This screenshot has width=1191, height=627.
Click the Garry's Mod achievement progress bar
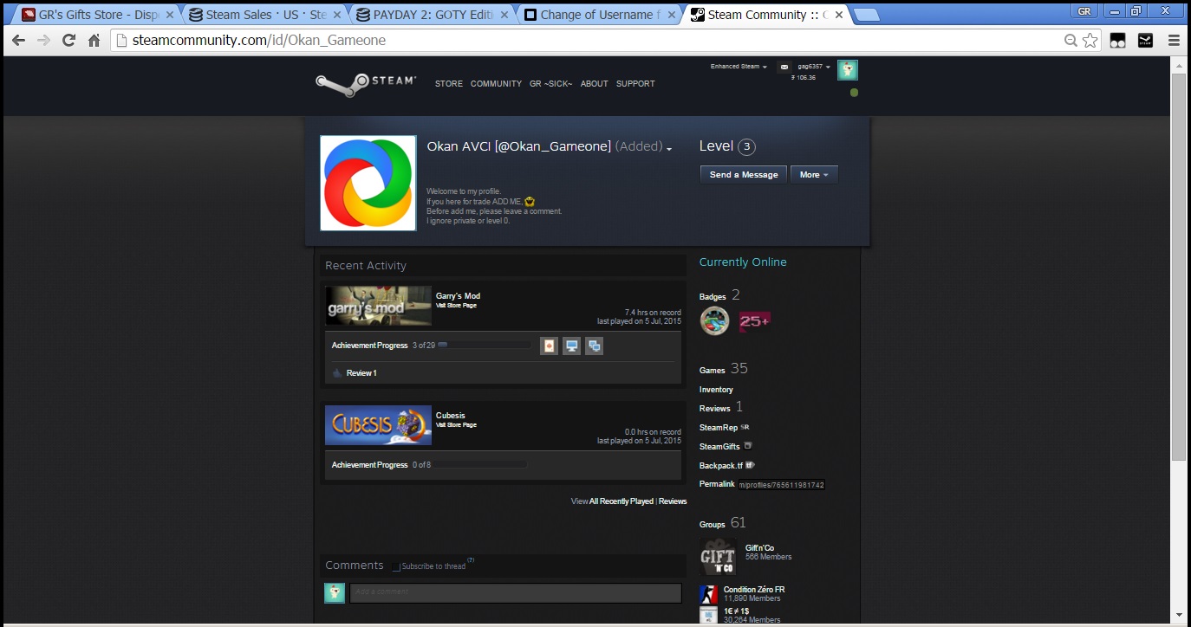484,346
